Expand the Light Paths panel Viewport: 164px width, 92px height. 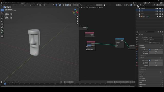142,72
